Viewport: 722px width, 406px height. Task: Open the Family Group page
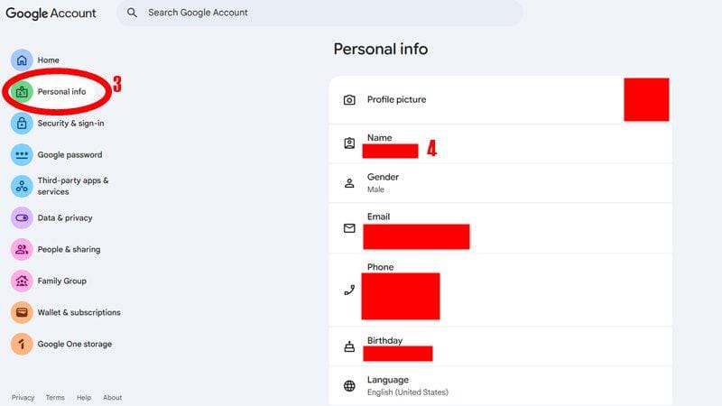click(62, 281)
